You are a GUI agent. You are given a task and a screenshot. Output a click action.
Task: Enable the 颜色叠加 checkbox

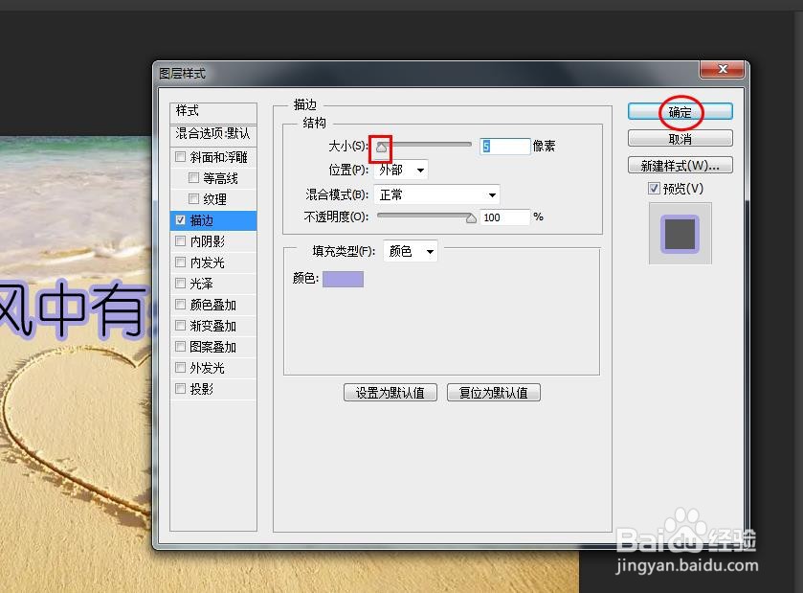click(180, 305)
